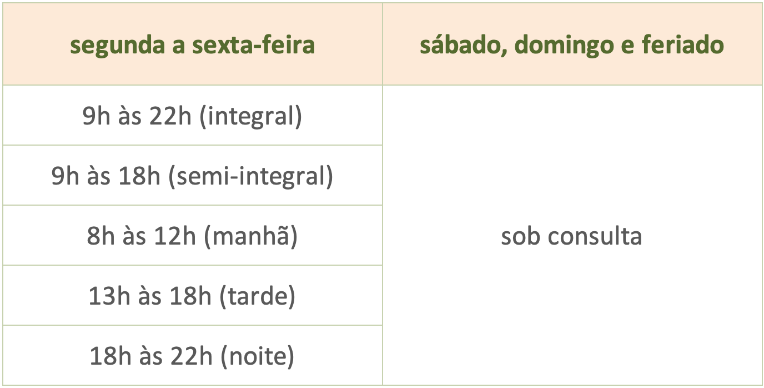This screenshot has height=388, width=764.
Task: Select the '18h às 22h (noite)' row
Action: (192, 356)
